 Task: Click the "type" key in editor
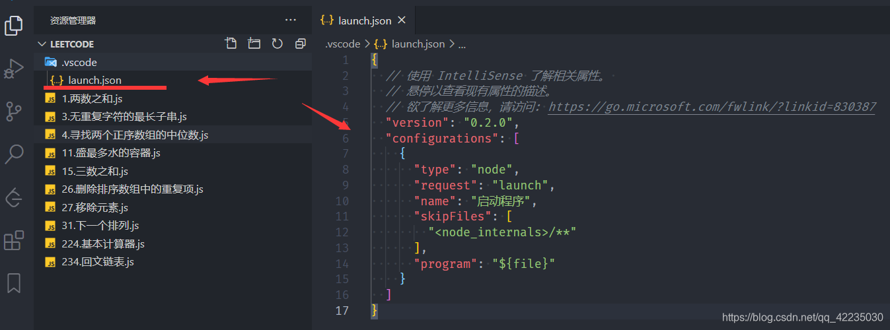(x=435, y=170)
